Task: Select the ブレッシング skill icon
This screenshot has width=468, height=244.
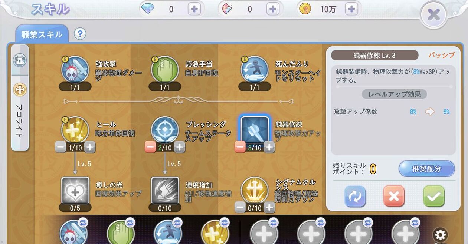Action: pos(165,130)
